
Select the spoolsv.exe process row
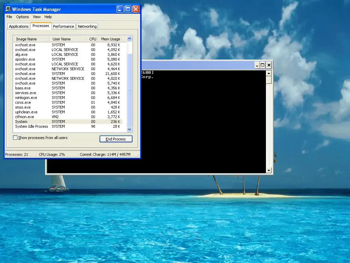click(x=68, y=59)
